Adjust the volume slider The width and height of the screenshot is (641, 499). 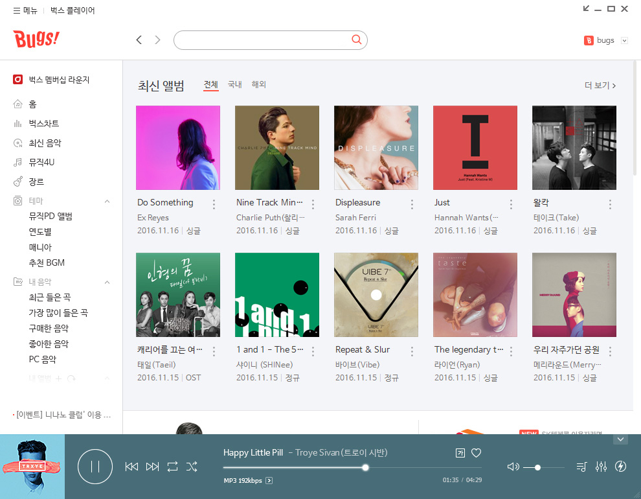click(x=544, y=467)
